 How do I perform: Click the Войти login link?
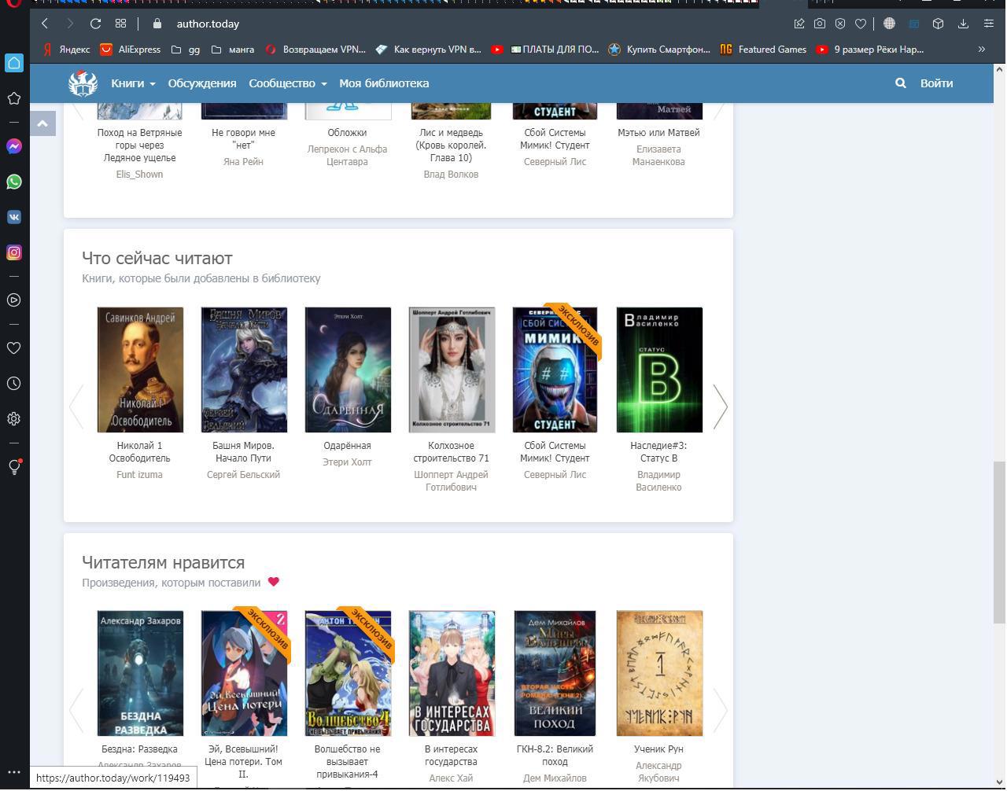tap(936, 83)
